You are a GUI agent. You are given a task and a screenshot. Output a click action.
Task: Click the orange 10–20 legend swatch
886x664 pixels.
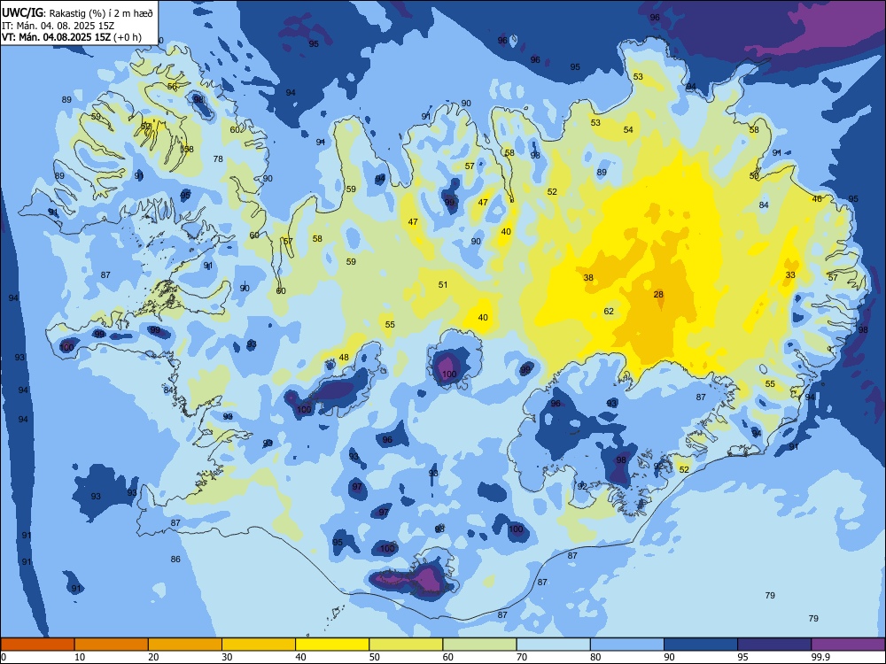(x=112, y=645)
